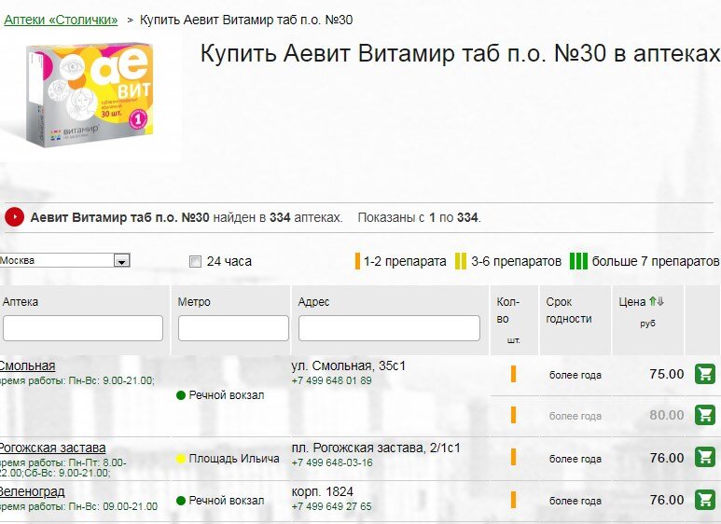The image size is (721, 524).
Task: Open the Рогожская застава pharmacy link
Action: pos(52,448)
